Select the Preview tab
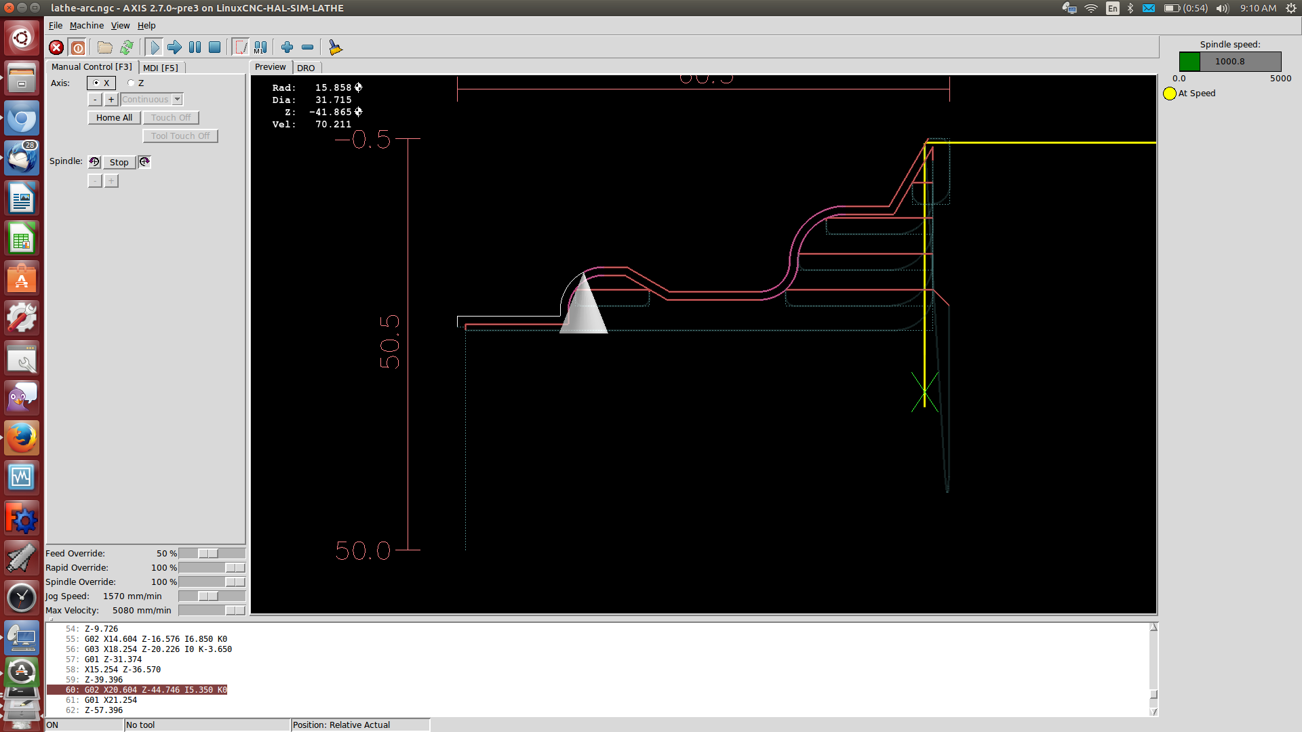Screen dimensions: 1302x732 tap(271, 67)
